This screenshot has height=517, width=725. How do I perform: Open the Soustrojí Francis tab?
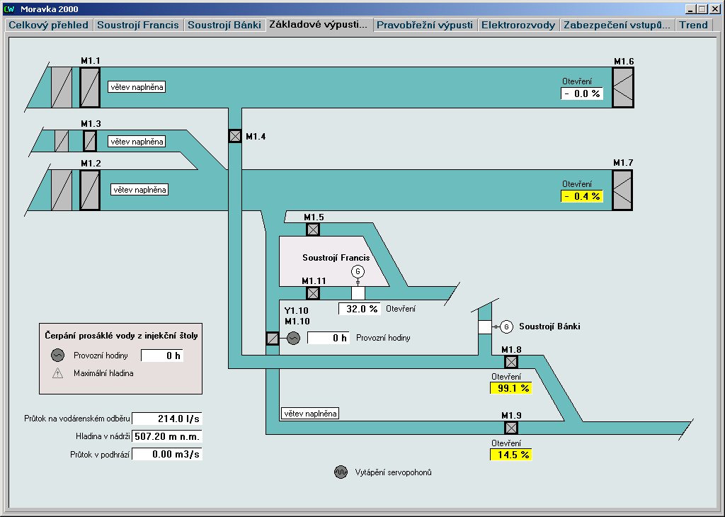pos(138,25)
